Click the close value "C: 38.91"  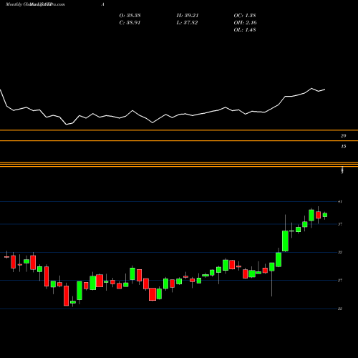click(x=130, y=23)
